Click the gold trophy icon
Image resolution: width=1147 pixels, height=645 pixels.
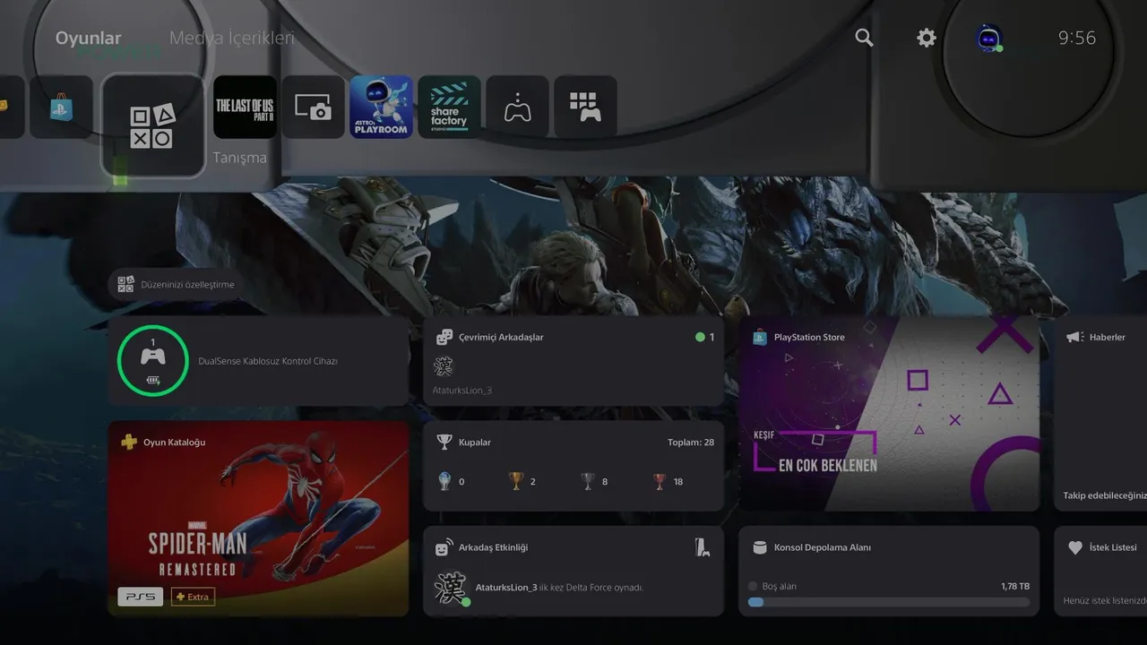516,481
